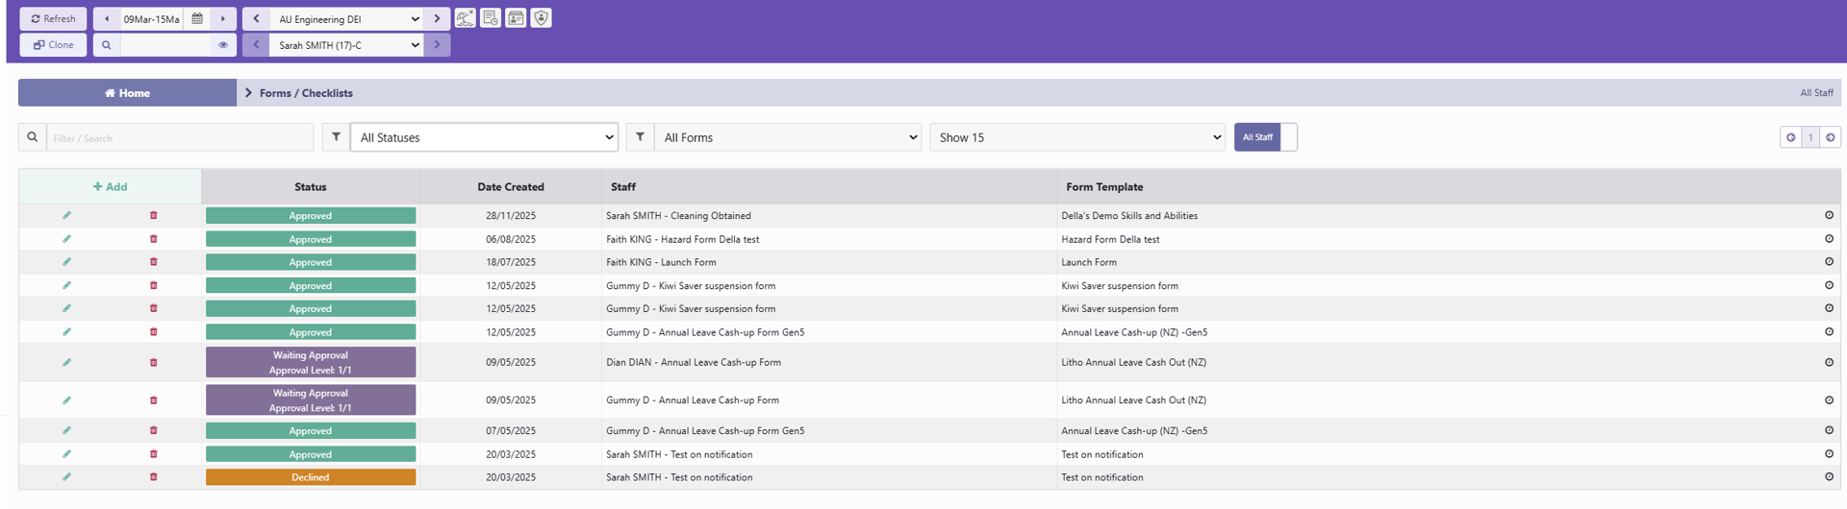Add a new form
1847x509 pixels.
pos(110,186)
